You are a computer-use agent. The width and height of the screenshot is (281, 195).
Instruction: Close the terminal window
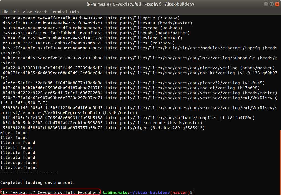click(x=276, y=4)
